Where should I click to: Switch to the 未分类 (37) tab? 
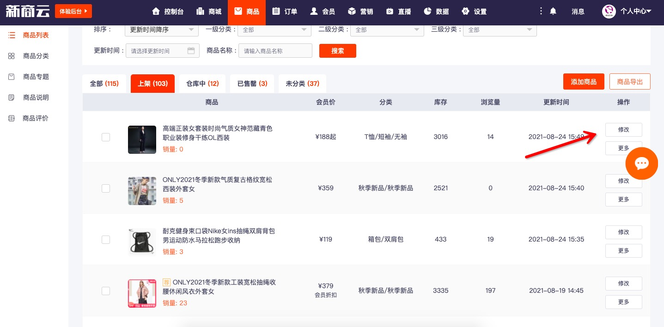[303, 84]
